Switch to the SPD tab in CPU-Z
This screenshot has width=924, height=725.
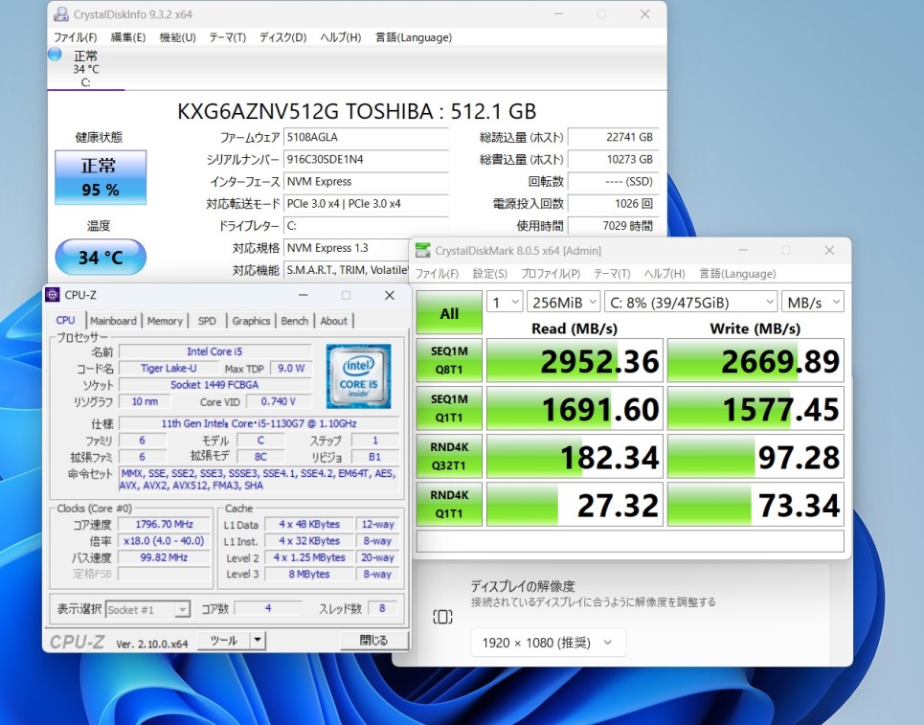pos(207,321)
